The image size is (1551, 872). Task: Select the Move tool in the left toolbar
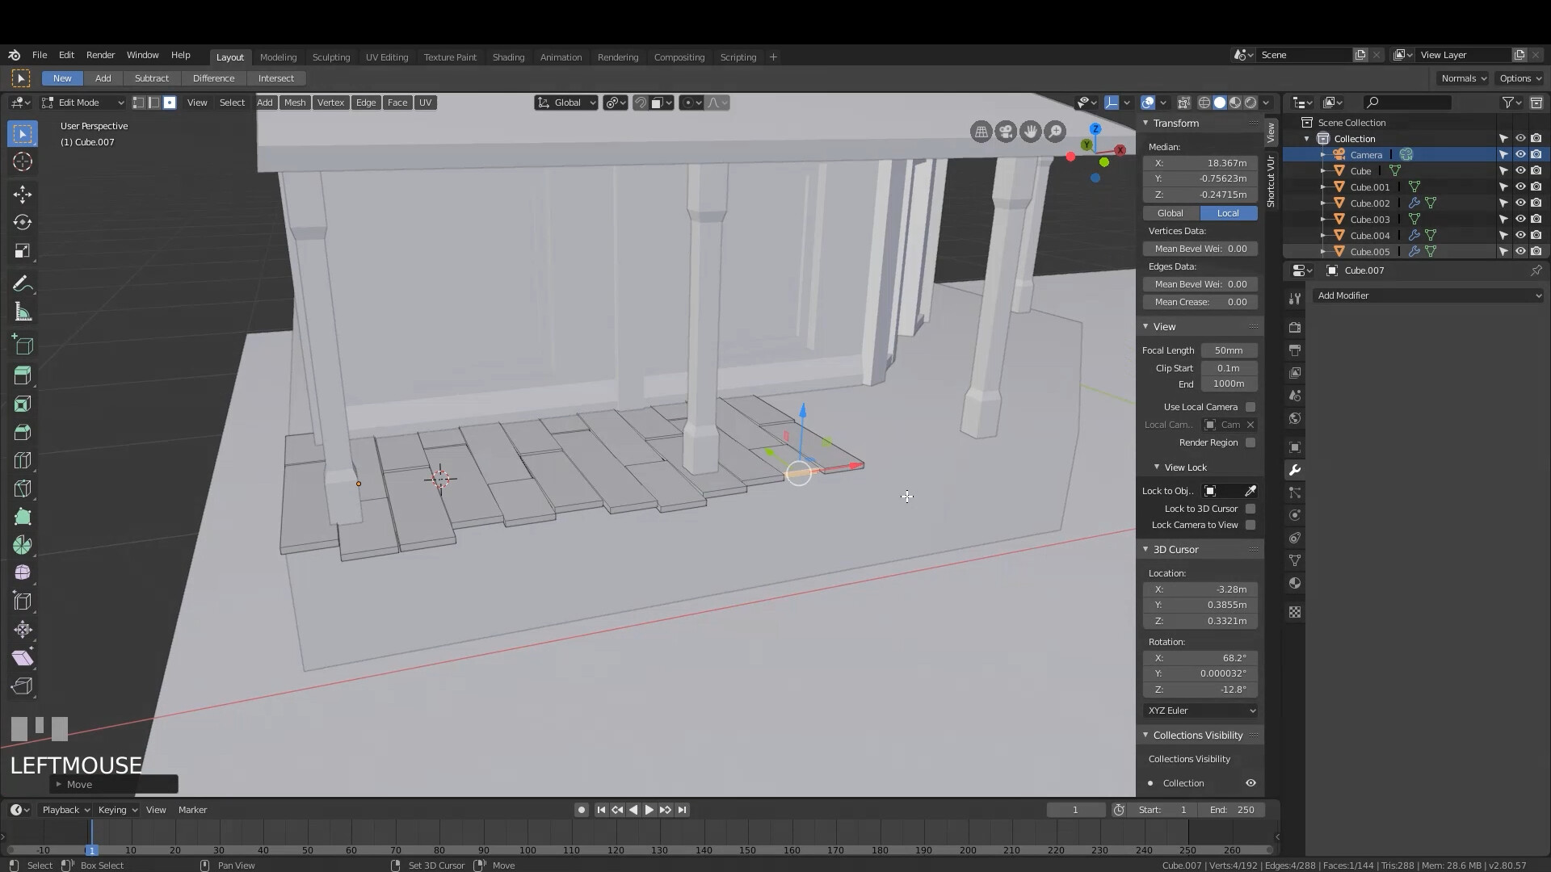coord(22,194)
